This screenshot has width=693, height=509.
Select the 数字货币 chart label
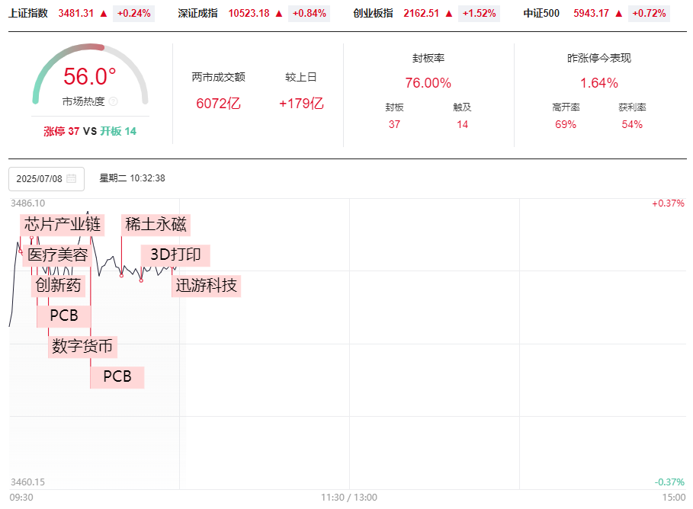[x=82, y=347]
